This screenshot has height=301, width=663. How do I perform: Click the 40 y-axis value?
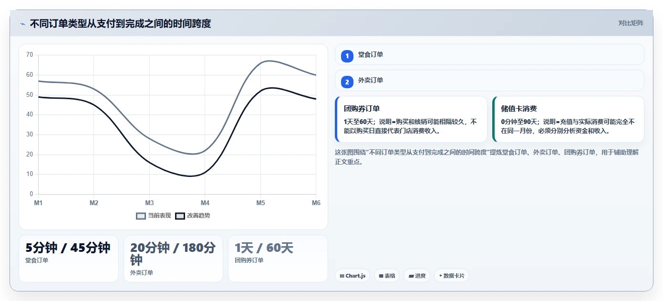click(30, 114)
